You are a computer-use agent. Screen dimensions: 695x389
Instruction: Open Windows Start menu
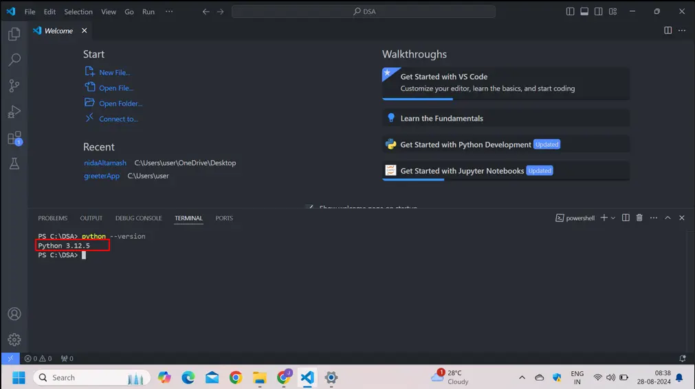tap(19, 377)
